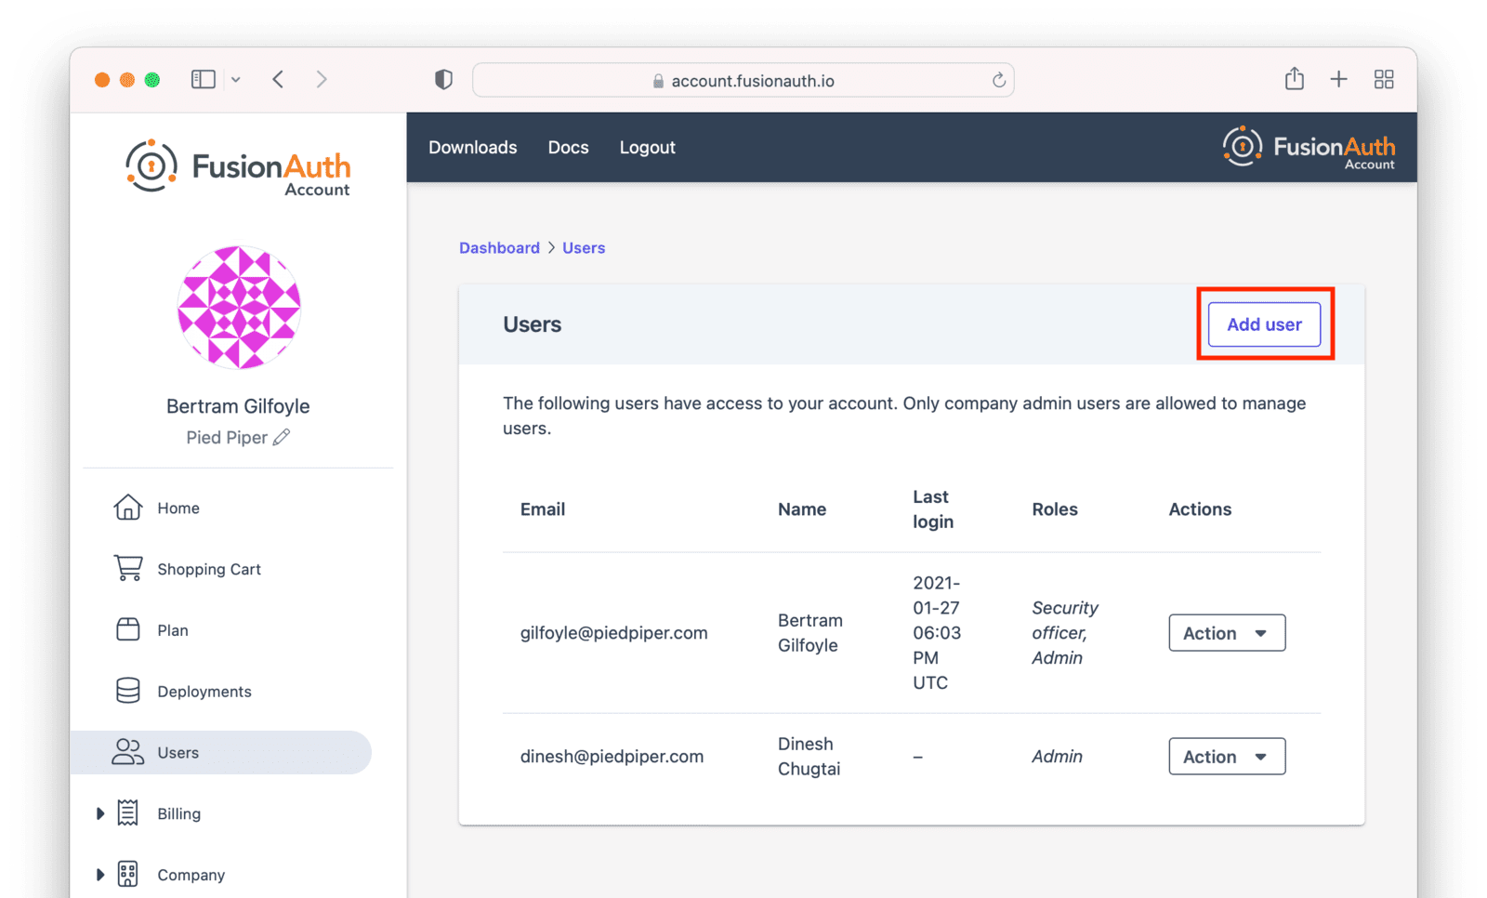Click the Add user button
Screen dimensions: 1487x898
pos(1264,324)
